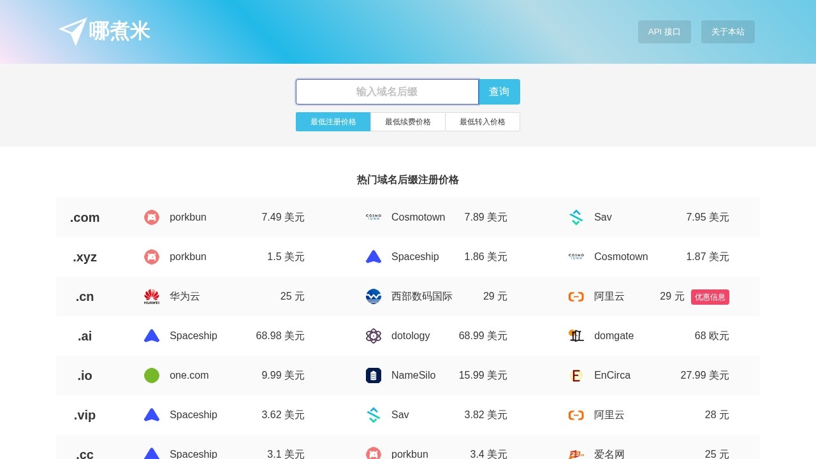Select 最低注册价格 tab
The height and width of the screenshot is (459, 816).
333,122
